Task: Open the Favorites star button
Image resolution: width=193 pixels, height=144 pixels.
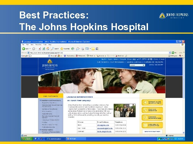Action: click(x=65, y=49)
